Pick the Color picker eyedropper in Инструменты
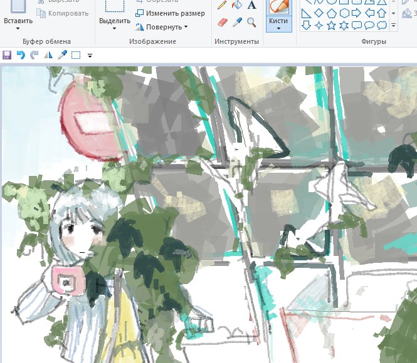Image resolution: width=417 pixels, height=363 pixels. (x=237, y=23)
